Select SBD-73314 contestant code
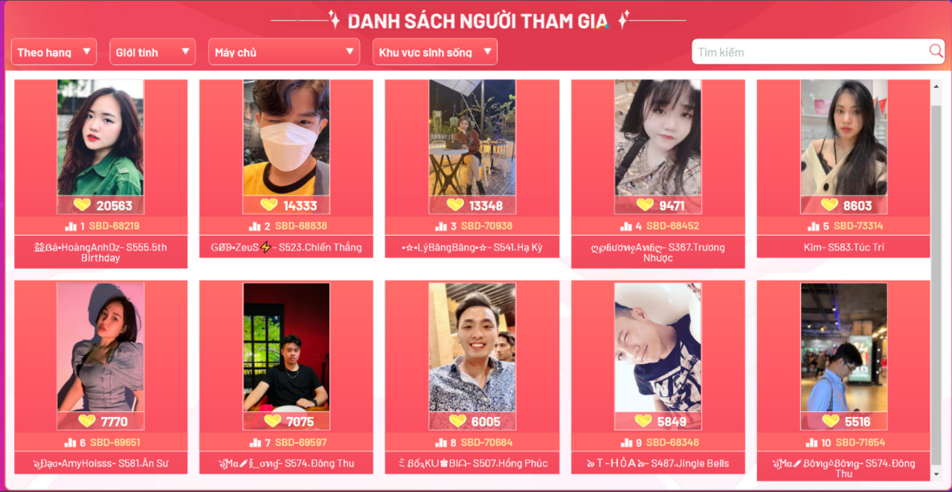The width and height of the screenshot is (952, 492). point(858,226)
